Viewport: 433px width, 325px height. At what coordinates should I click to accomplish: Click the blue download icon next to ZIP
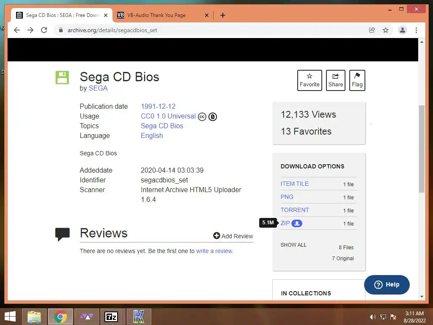tap(297, 223)
